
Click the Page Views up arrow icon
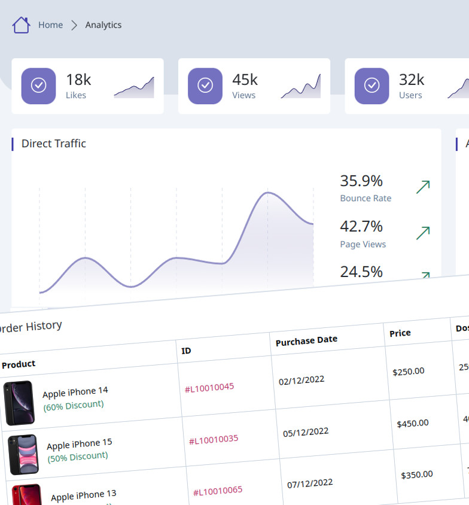pos(423,233)
